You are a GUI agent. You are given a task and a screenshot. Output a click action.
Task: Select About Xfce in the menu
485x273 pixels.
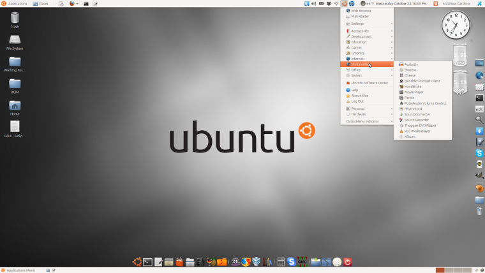tap(367, 96)
